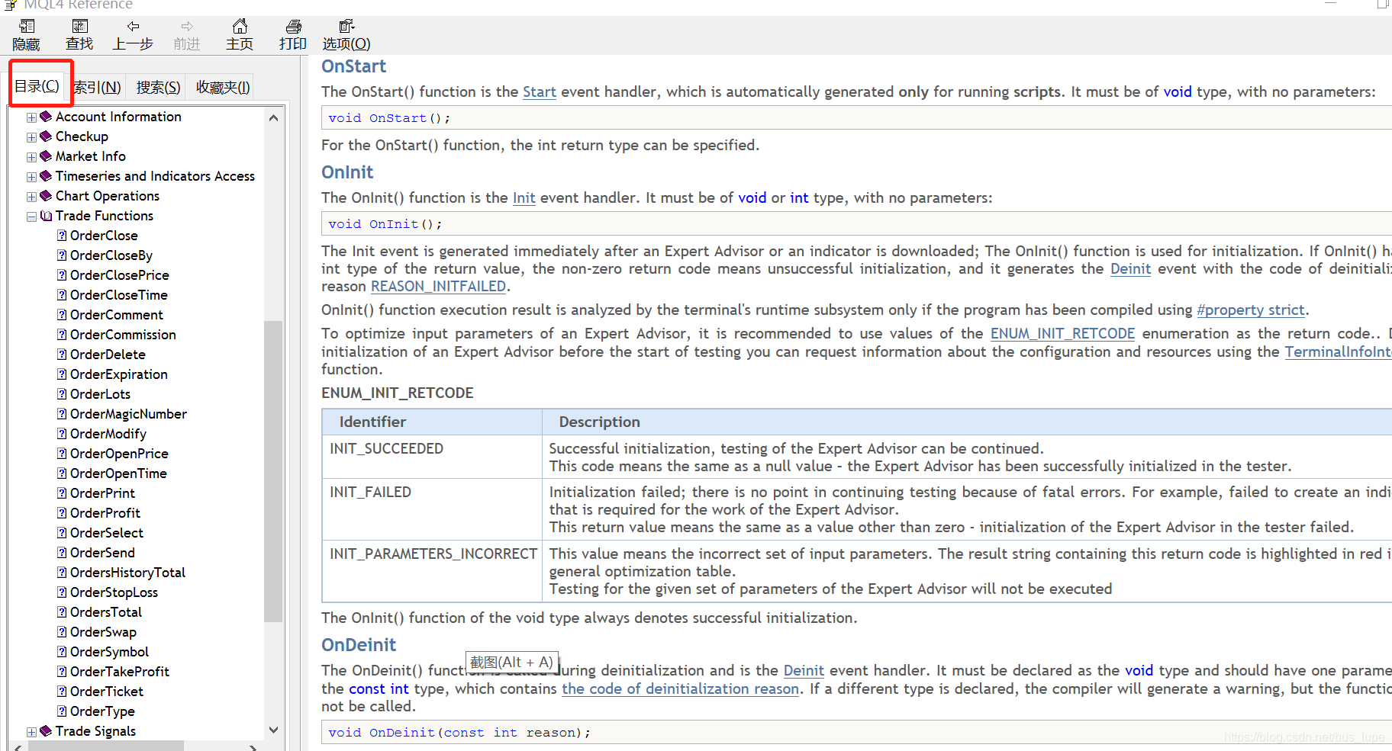Select the OrderExpiration topic
The height and width of the screenshot is (751, 1392).
click(119, 374)
